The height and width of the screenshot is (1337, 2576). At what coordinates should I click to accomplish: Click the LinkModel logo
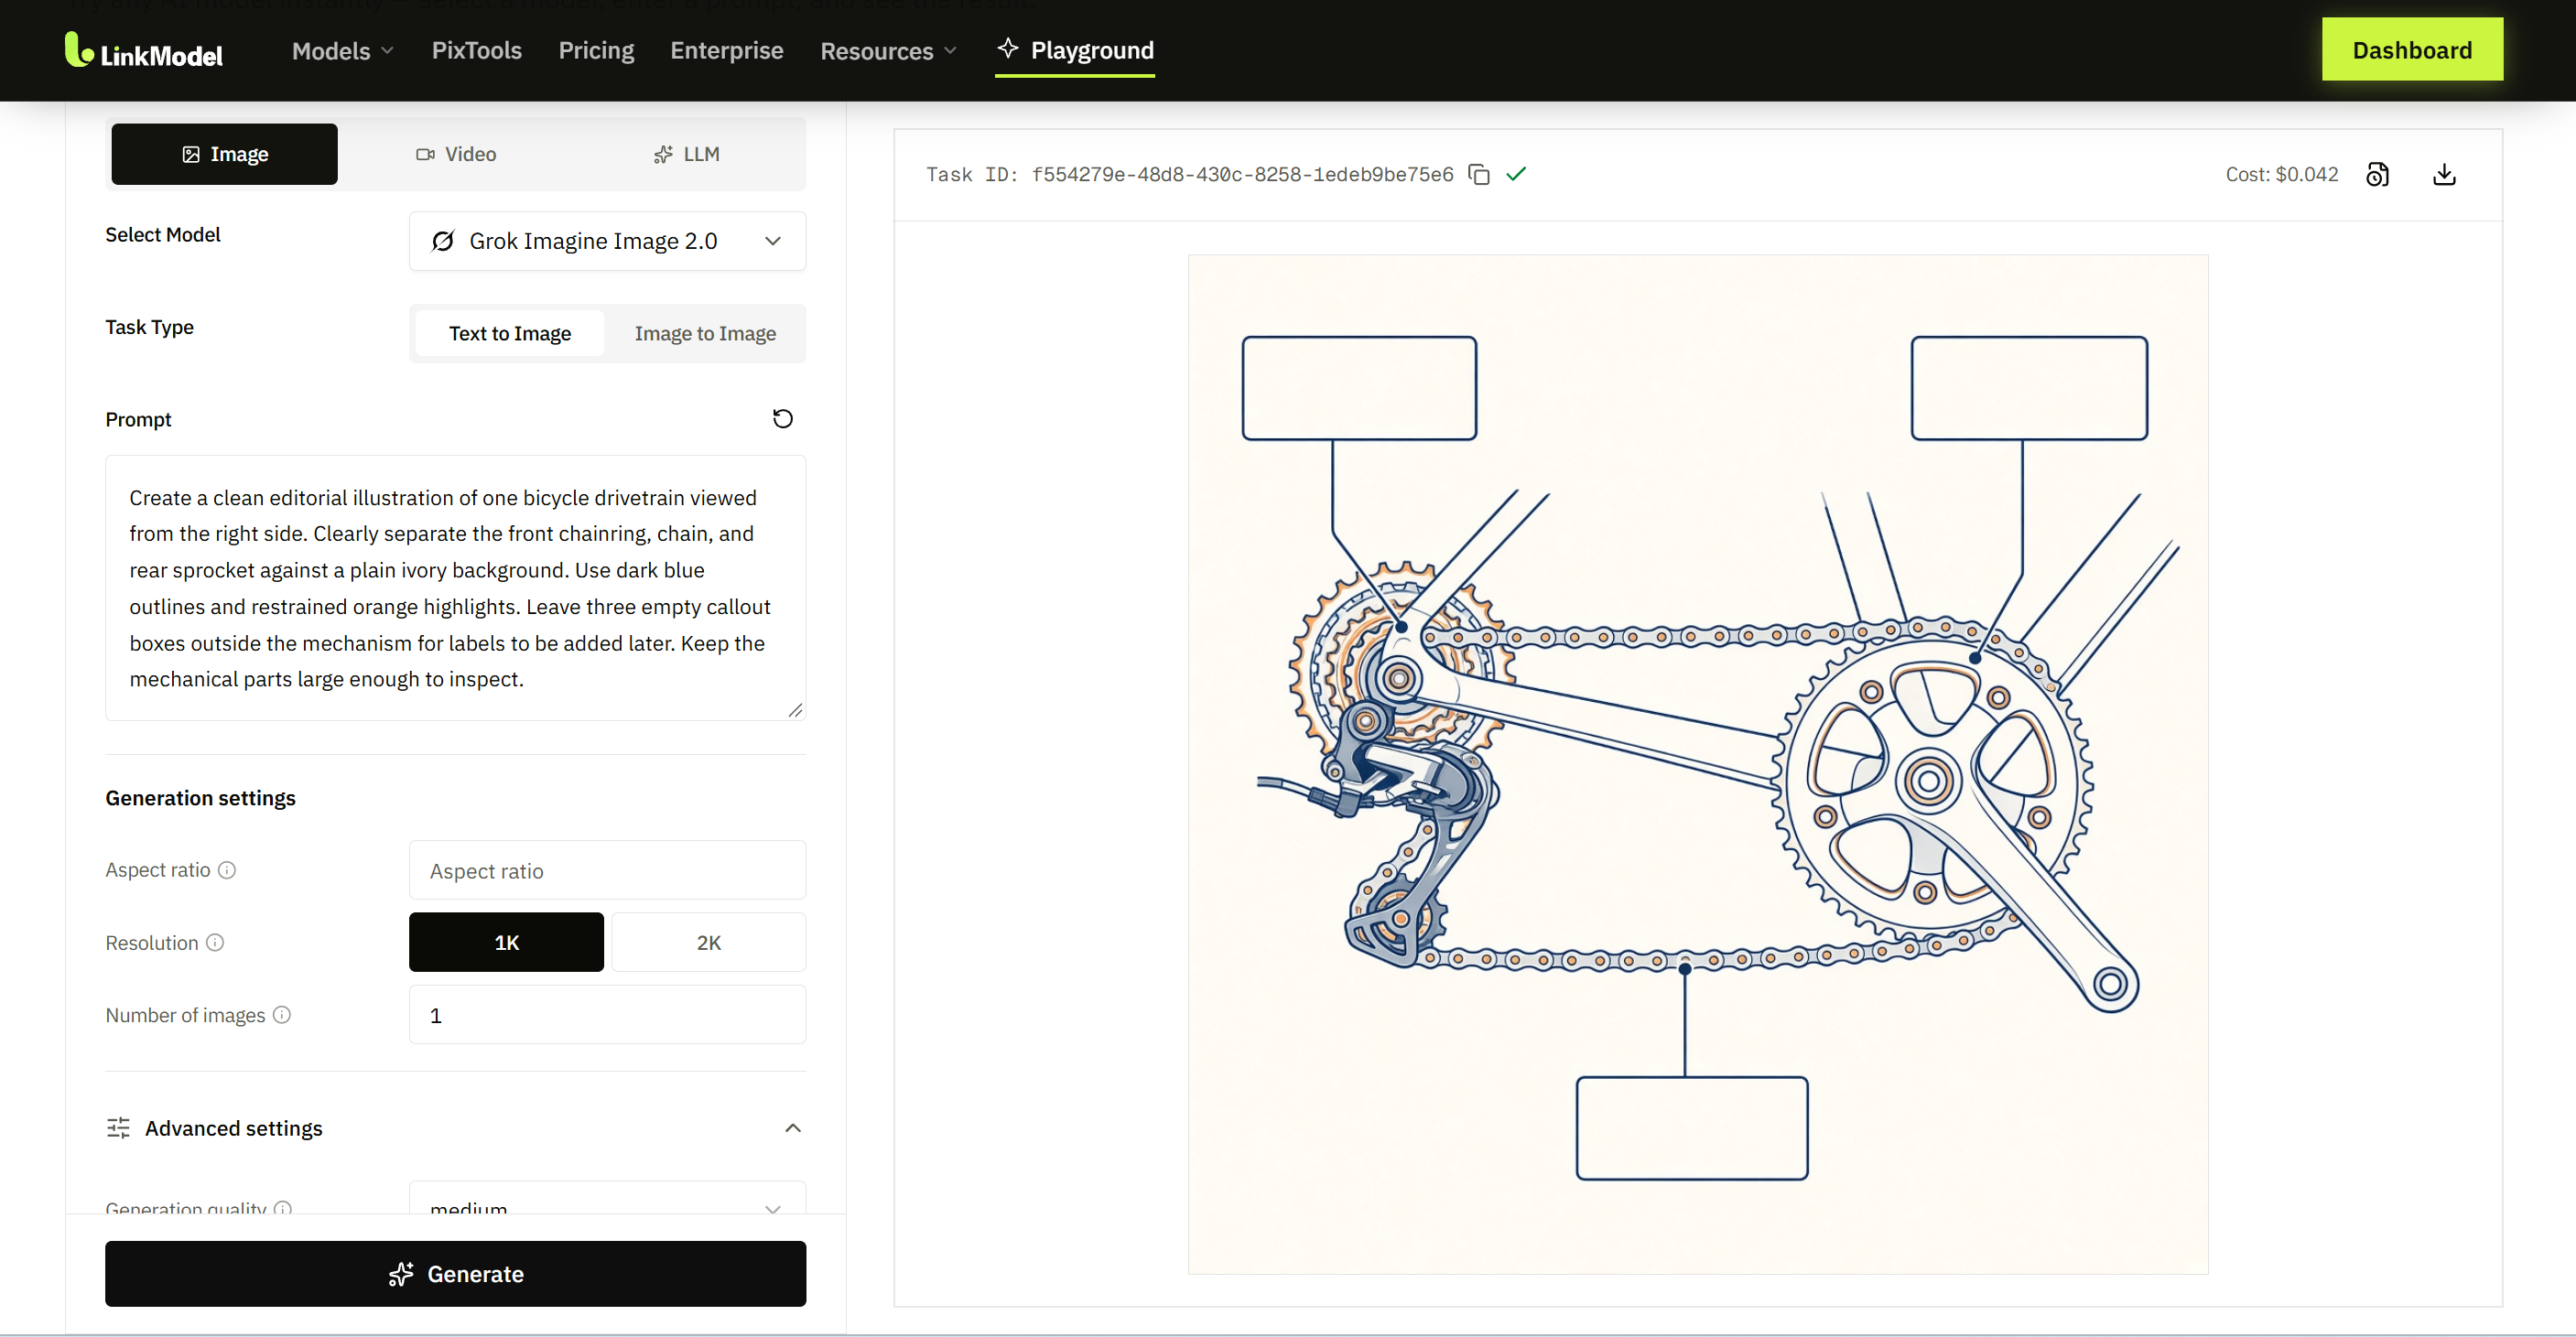[144, 50]
